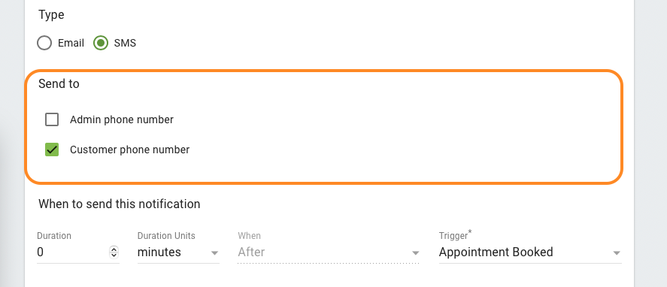667x287 pixels.
Task: Increase Duration with the stepper up arrow
Action: [x=114, y=249]
